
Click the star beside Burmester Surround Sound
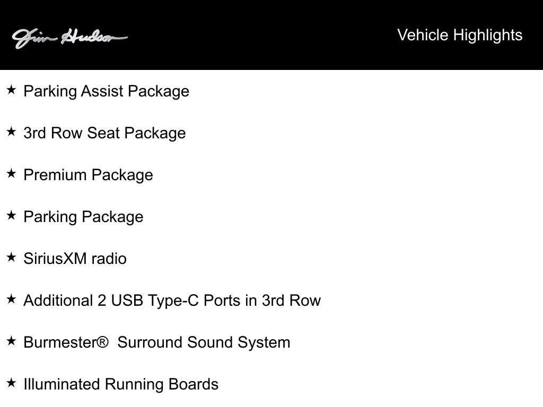pyautogui.click(x=12, y=341)
